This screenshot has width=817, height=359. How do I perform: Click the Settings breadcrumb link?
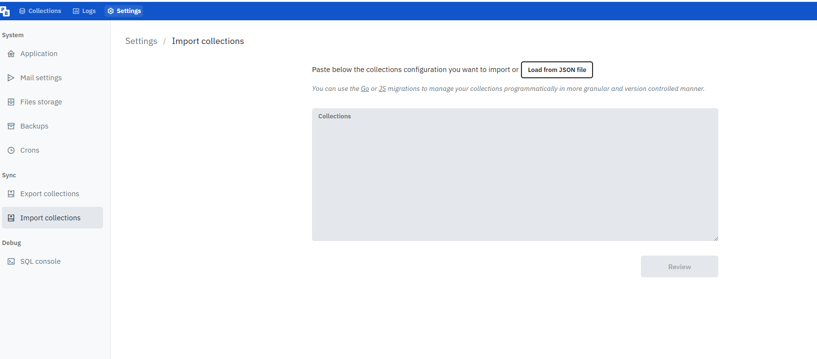[x=141, y=41]
